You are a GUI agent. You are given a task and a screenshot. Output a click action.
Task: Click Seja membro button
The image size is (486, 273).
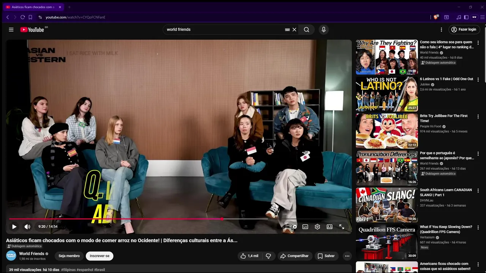pyautogui.click(x=69, y=256)
